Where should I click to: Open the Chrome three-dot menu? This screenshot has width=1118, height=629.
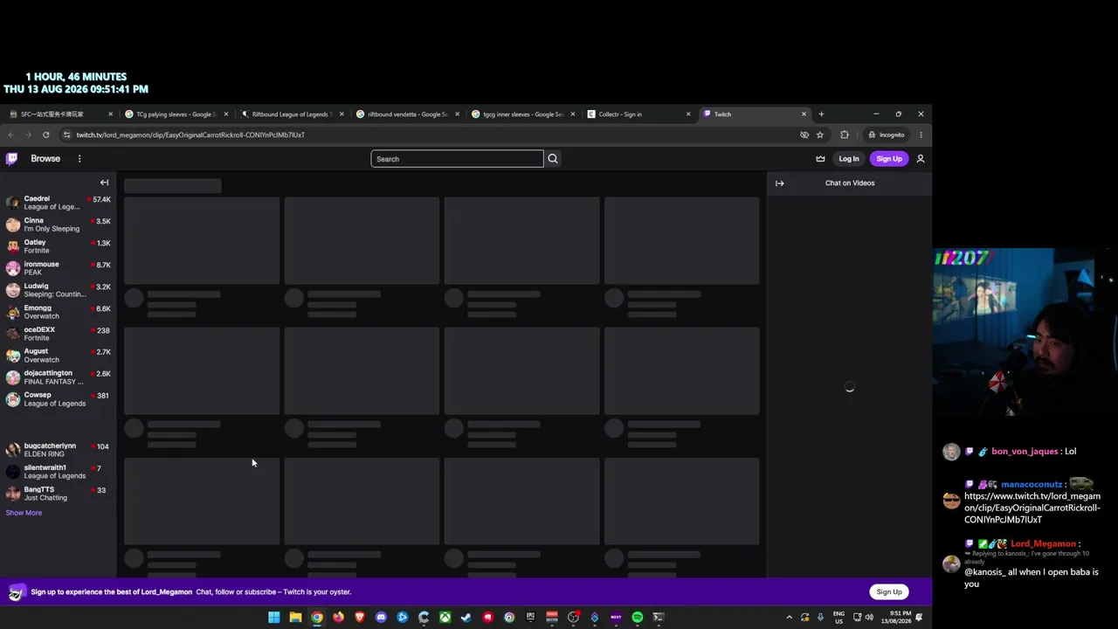[x=921, y=135]
